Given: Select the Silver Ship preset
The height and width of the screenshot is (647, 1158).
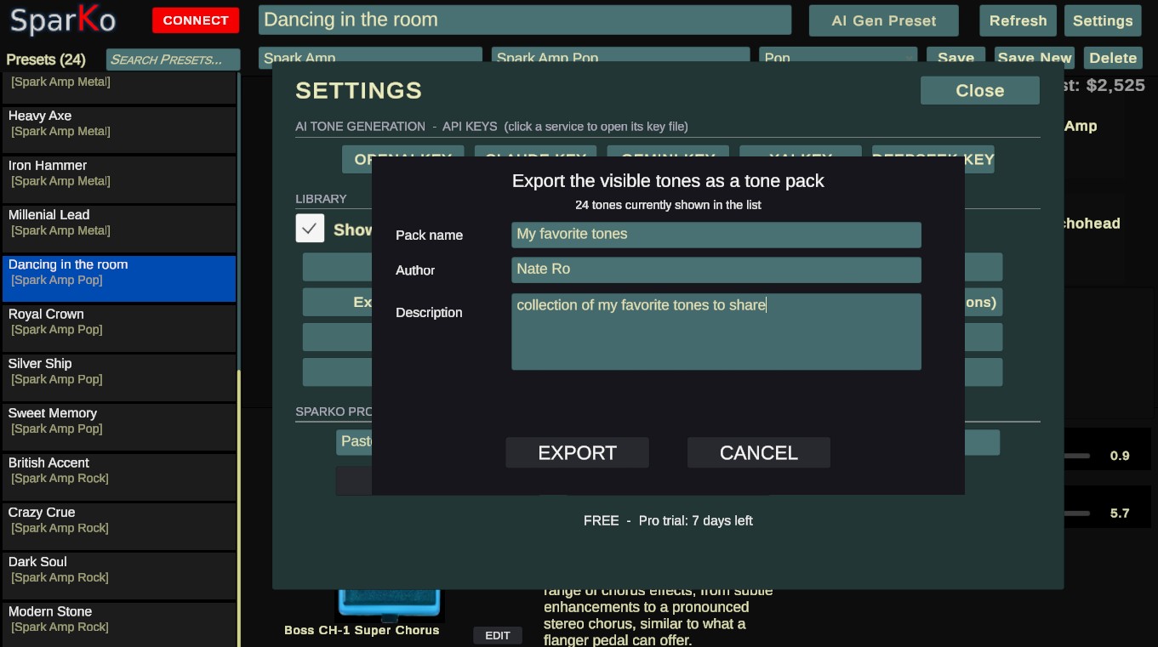Looking at the screenshot, I should pos(119,377).
